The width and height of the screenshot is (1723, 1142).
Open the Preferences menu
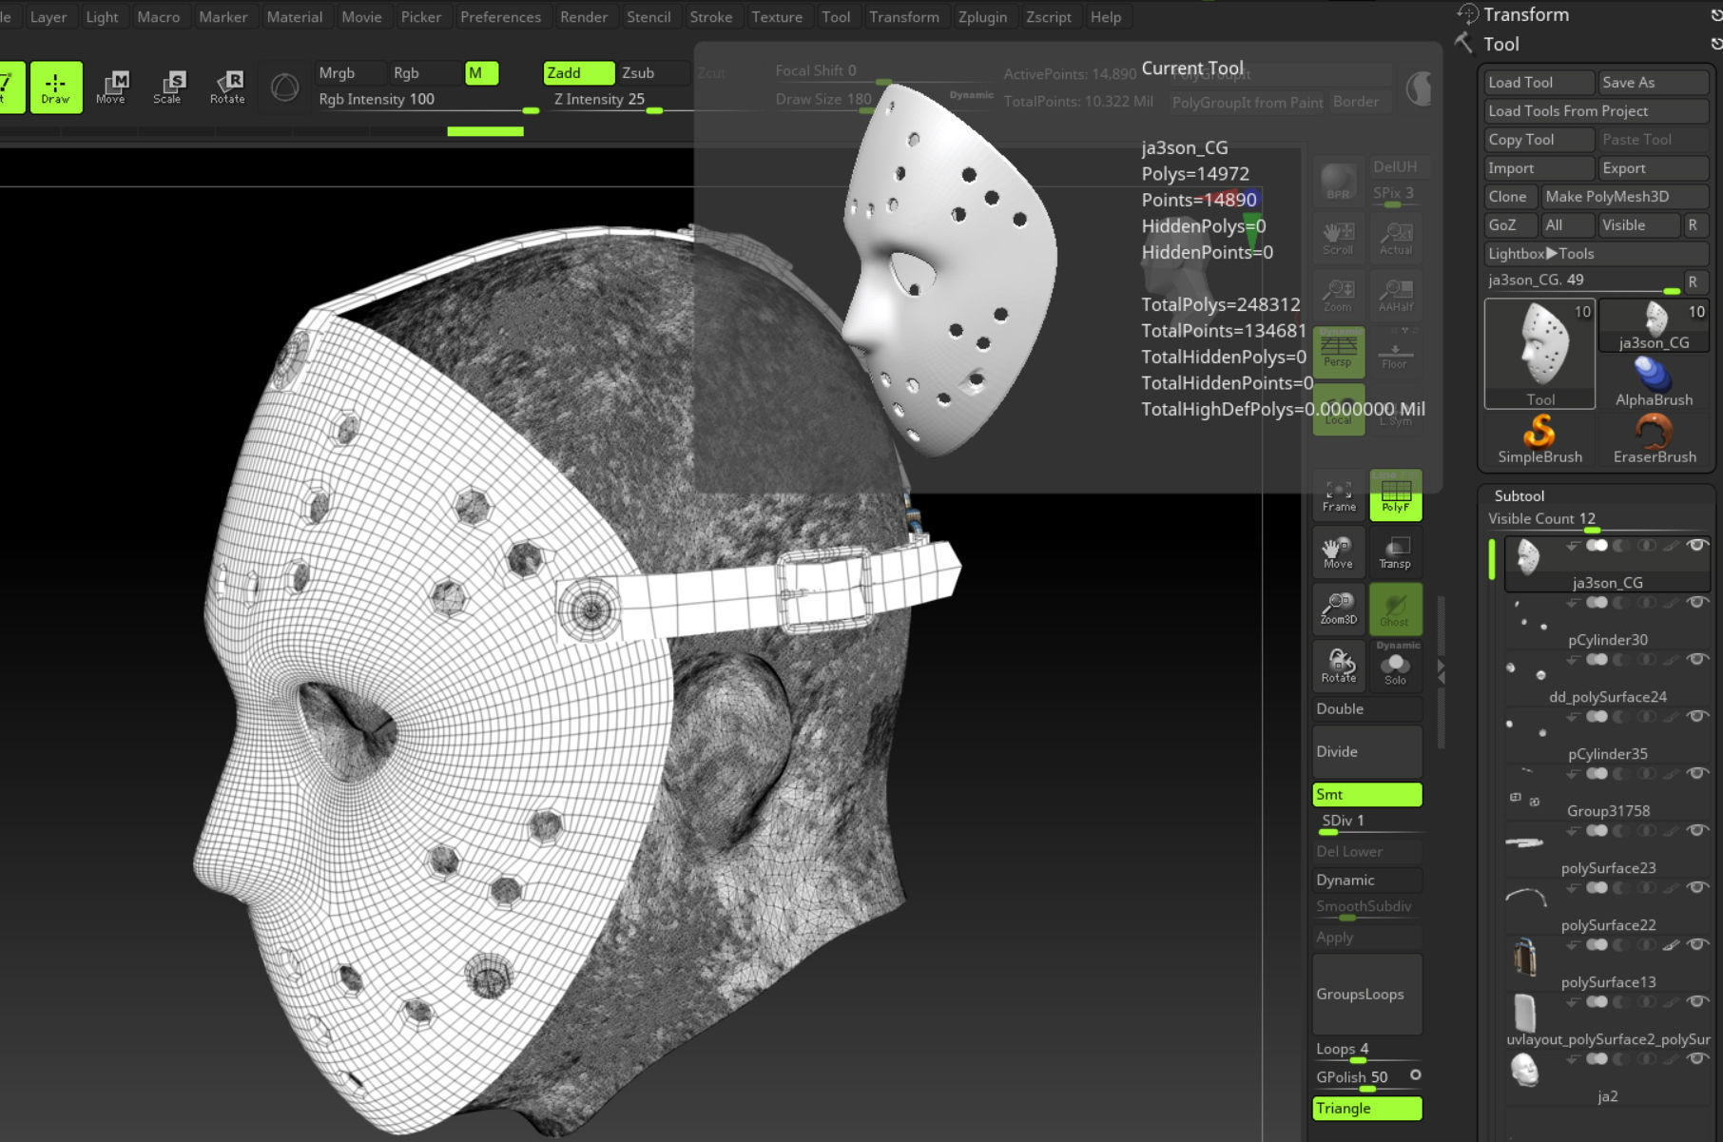(500, 17)
